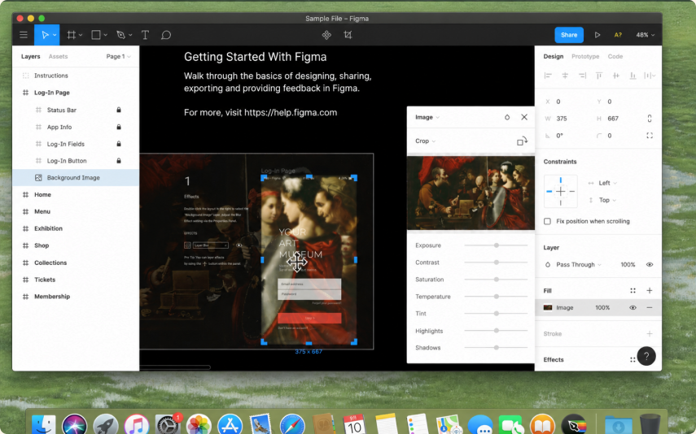Toggle lock on App Info layer

119,127
